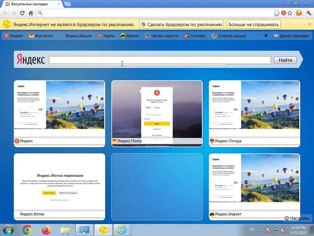Launch Internet Explorer from the taskbar
Image resolution: width=314 pixels, height=236 pixels.
coord(122,230)
